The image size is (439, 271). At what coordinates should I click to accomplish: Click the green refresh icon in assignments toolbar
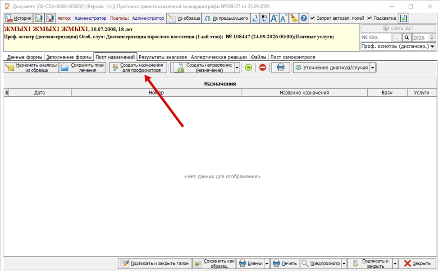[x=248, y=68]
